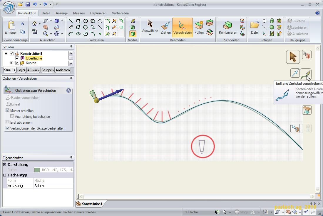The width and height of the screenshot is (323, 216).
Task: Collapse Optionen zum Verschieben section chevron
Action: (x=68, y=91)
